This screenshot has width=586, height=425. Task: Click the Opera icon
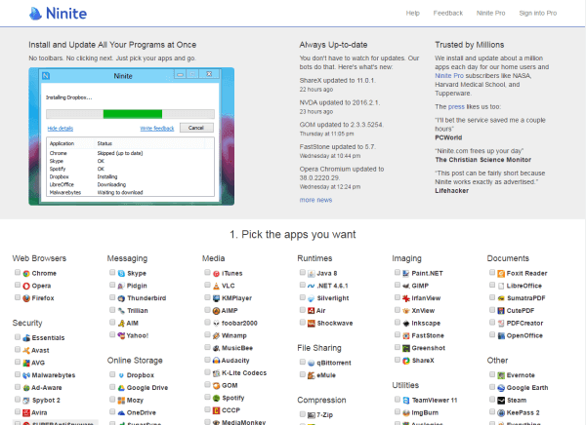(x=26, y=287)
